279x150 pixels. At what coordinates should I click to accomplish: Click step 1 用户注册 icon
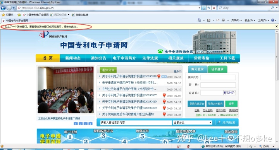(x=70, y=137)
